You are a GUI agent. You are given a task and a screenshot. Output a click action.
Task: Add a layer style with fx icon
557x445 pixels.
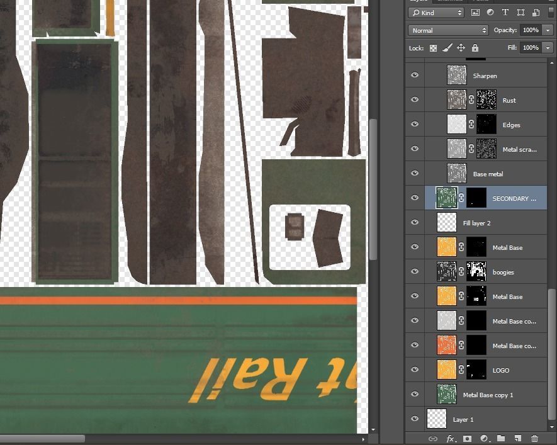(450, 439)
